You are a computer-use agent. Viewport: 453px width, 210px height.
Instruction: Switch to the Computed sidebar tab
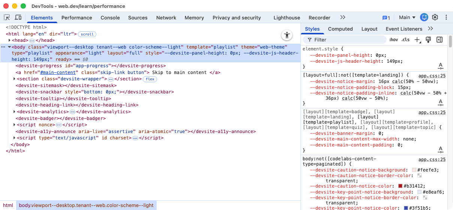(341, 29)
